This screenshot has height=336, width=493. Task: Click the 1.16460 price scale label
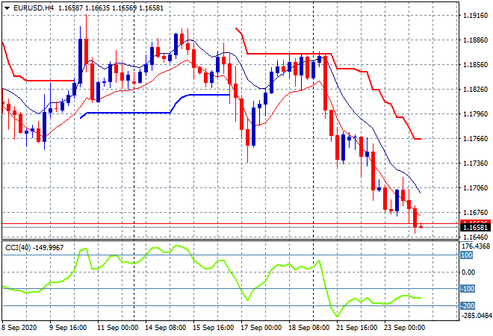click(x=475, y=237)
